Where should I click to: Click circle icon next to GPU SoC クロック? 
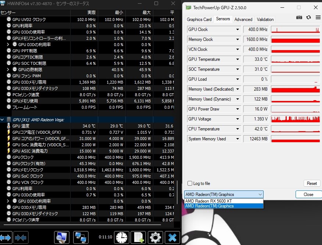(8, 176)
